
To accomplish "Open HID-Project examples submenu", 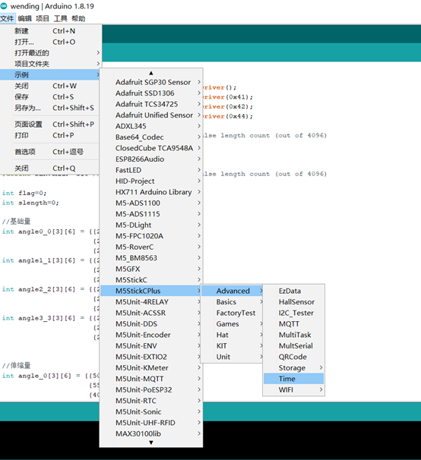I will [x=151, y=181].
